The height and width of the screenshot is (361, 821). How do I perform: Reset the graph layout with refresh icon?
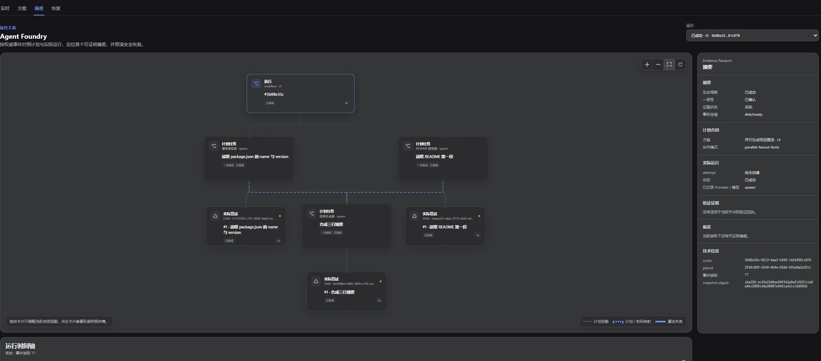pyautogui.click(x=680, y=64)
